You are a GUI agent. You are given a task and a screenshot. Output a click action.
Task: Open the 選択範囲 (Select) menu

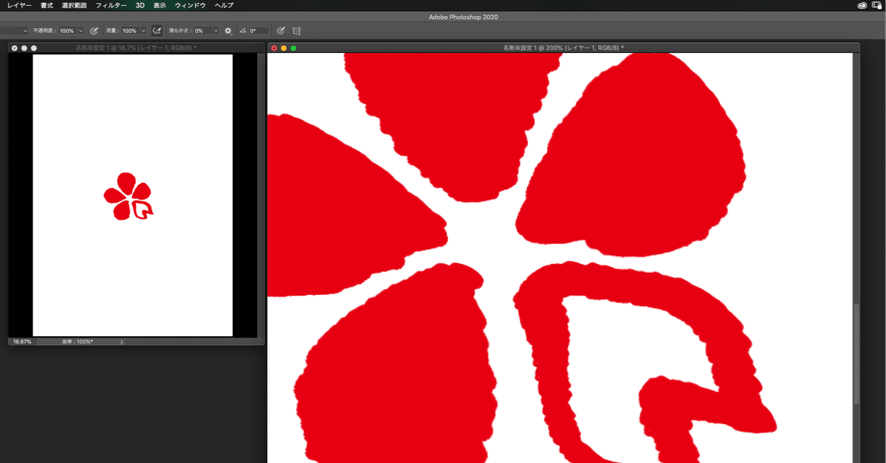pos(74,5)
